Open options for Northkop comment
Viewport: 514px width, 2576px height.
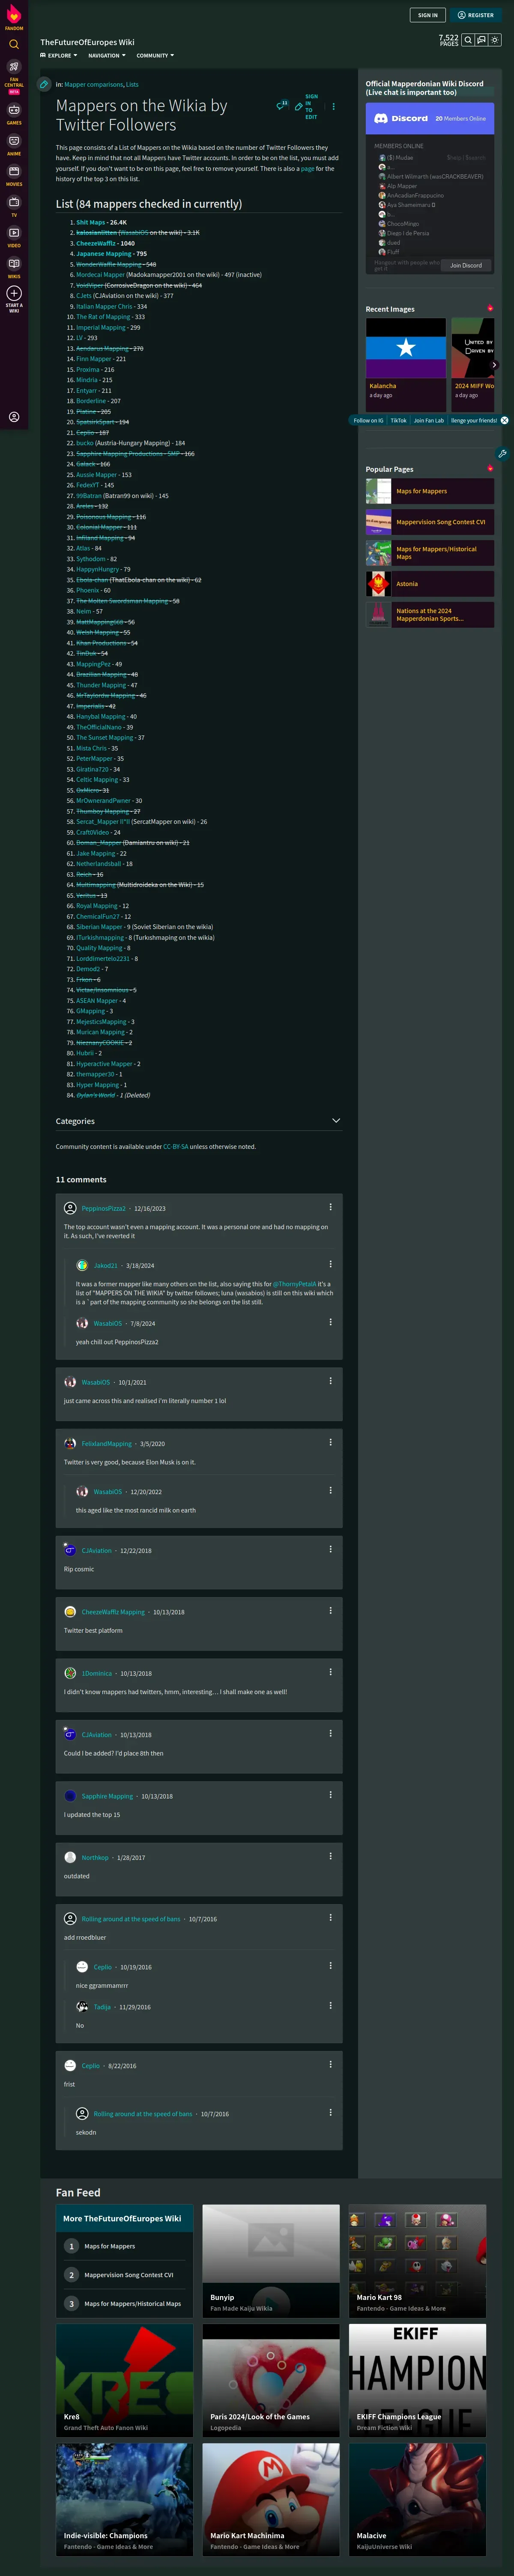coord(330,1857)
